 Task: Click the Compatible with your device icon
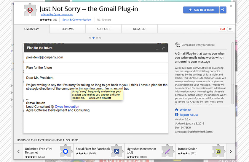point(178,45)
